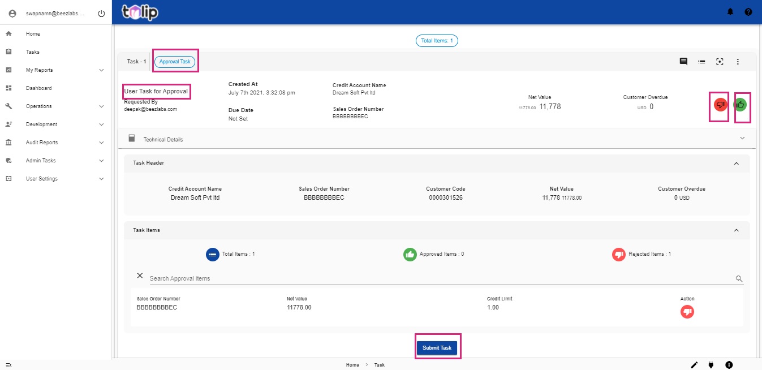
Task: Collapse the sidebar menu icon
Action: point(8,365)
